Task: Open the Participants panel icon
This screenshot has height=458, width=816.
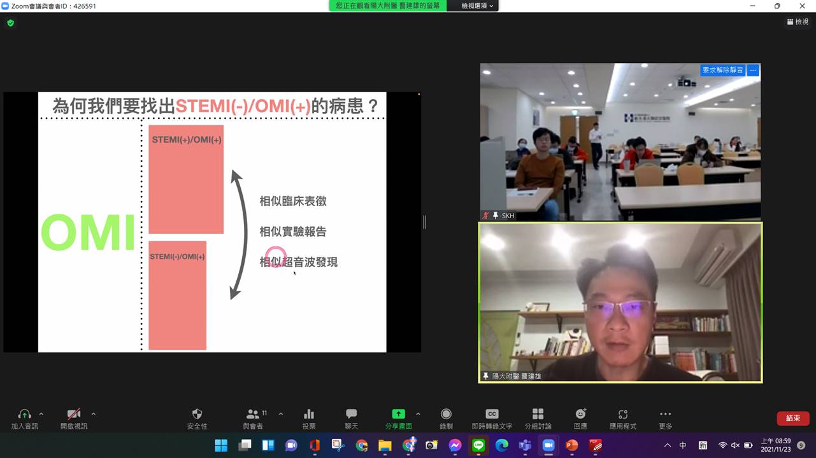Action: [254, 413]
